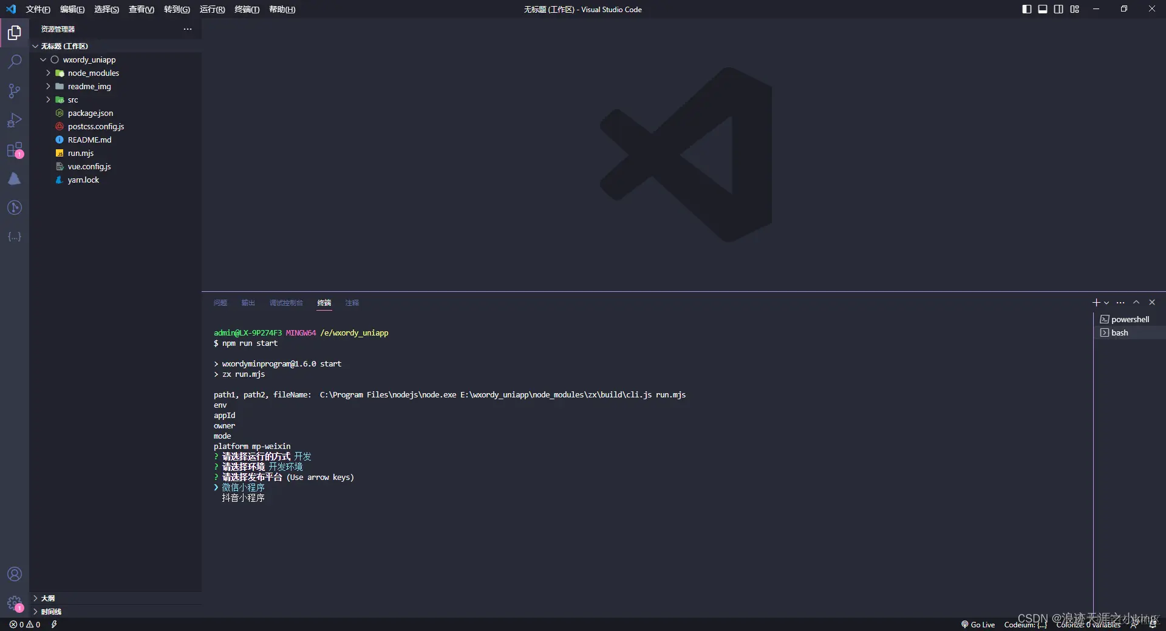1166x631 pixels.
Task: Open terminal launch profile dropdown arrow
Action: [1106, 303]
